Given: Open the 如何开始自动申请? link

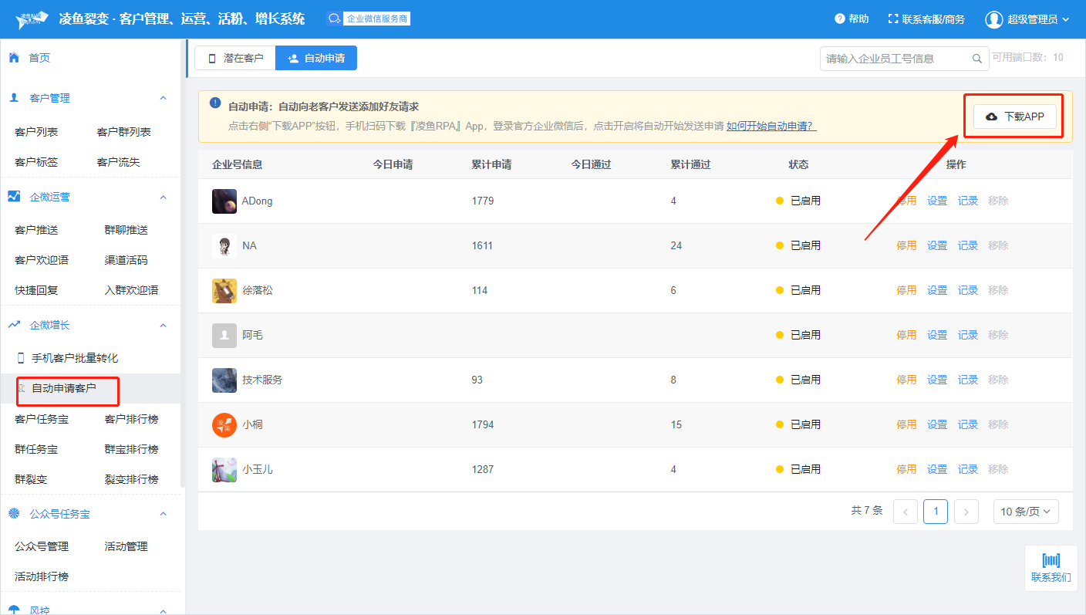Looking at the screenshot, I should tap(771, 126).
